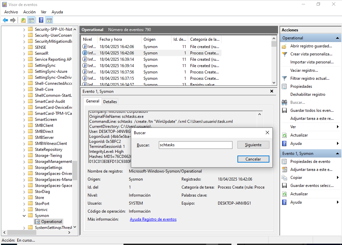342x245 pixels.
Task: Click the Buscar text input field
Action: coord(196,145)
